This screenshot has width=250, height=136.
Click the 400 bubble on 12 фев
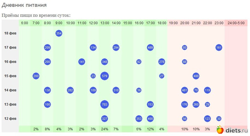pos(150,119)
